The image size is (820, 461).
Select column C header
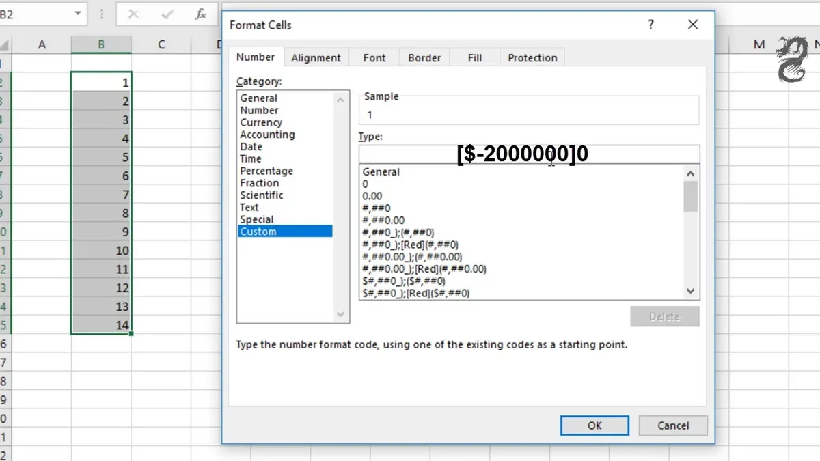(161, 44)
